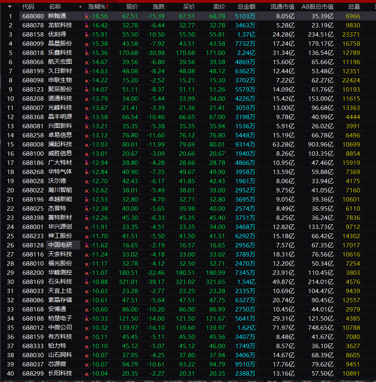Viewport: 376px width, 382px height.
Task: Open the K-line icon in 澜起科技 row
Action: (x=87, y=145)
